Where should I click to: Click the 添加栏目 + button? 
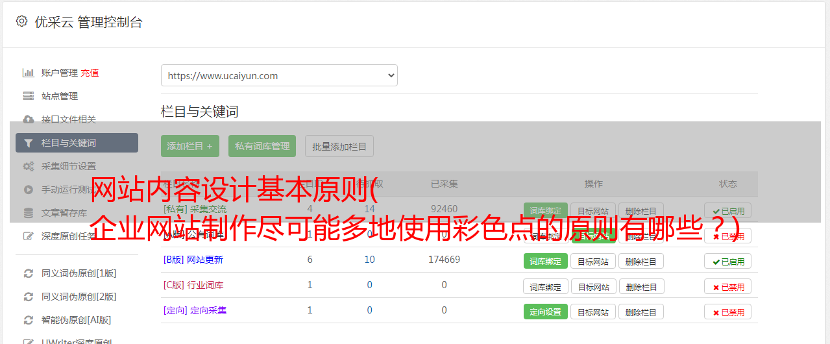(x=190, y=146)
